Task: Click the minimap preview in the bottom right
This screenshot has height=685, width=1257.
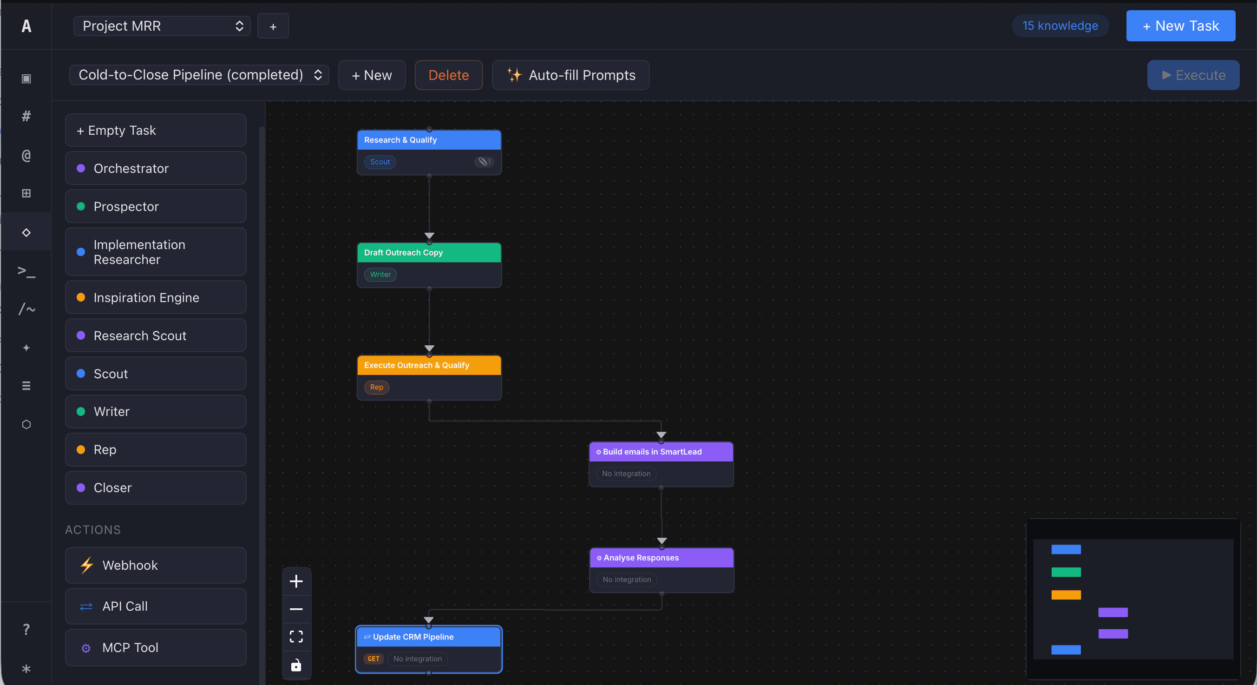Action: (x=1134, y=599)
